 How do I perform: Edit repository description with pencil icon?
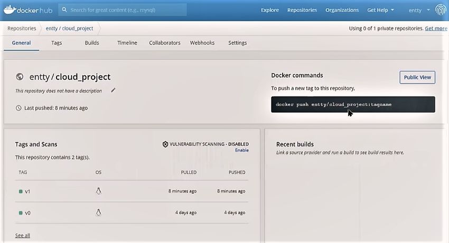click(113, 90)
